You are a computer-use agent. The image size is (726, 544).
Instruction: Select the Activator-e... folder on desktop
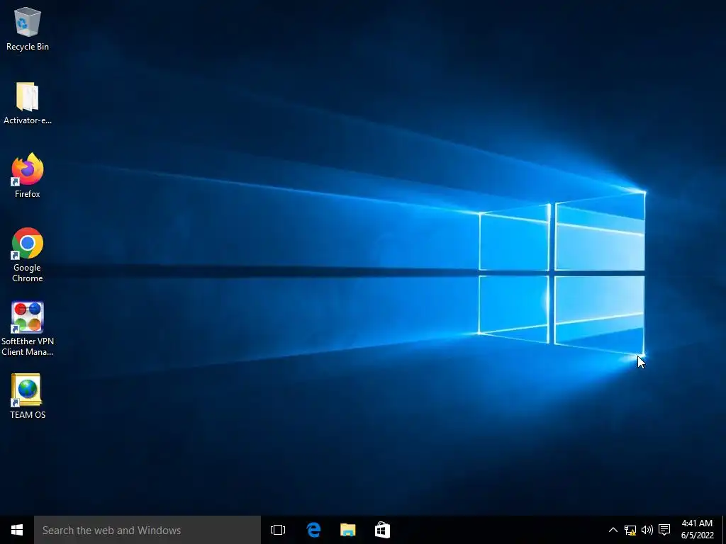pos(28,103)
